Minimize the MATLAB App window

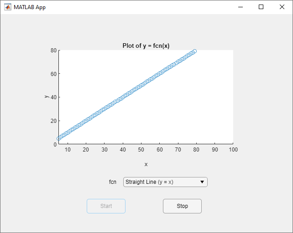click(x=240, y=7)
